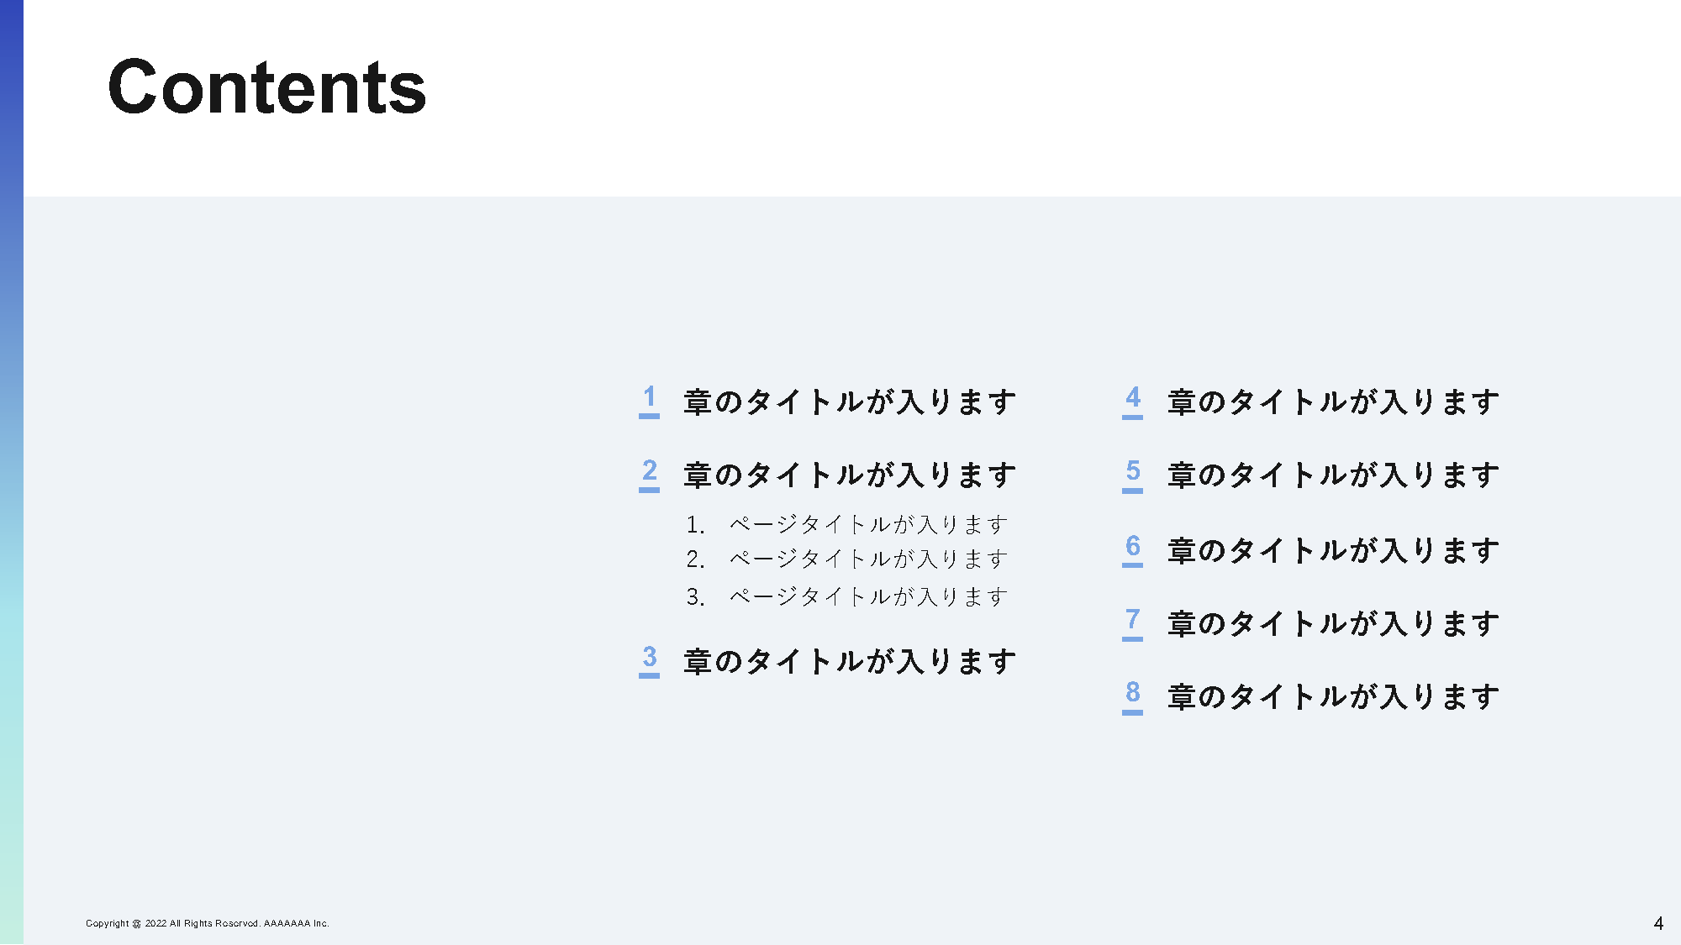1681x945 pixels.
Task: Select sub-item 2 page title under chapter 2
Action: (867, 559)
